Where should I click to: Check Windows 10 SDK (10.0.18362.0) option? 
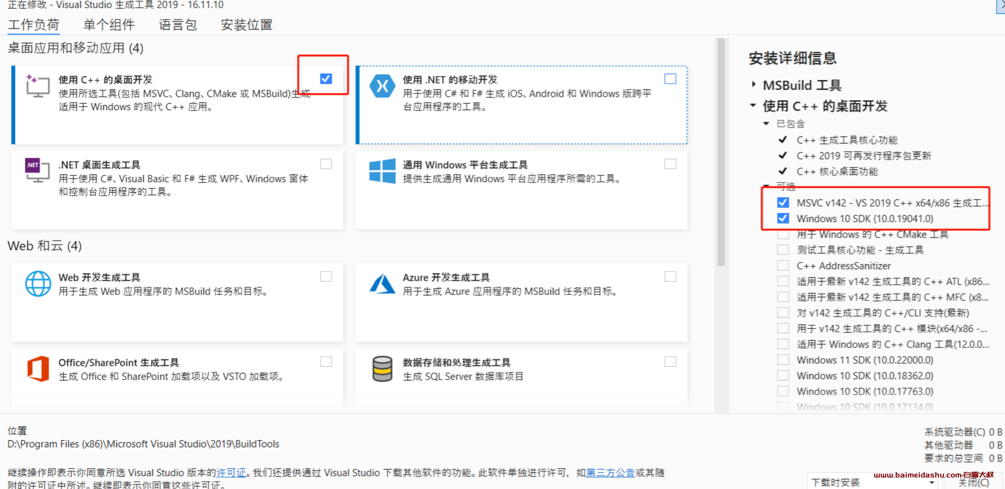(783, 375)
